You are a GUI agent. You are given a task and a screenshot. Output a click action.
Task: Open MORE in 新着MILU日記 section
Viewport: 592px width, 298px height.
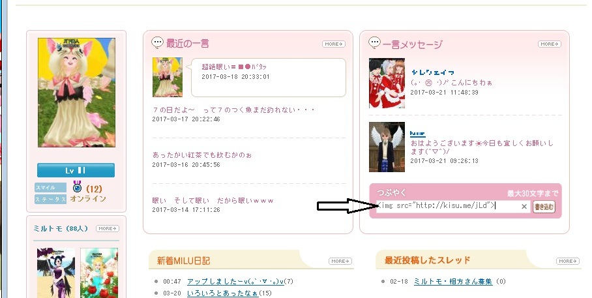click(x=340, y=261)
